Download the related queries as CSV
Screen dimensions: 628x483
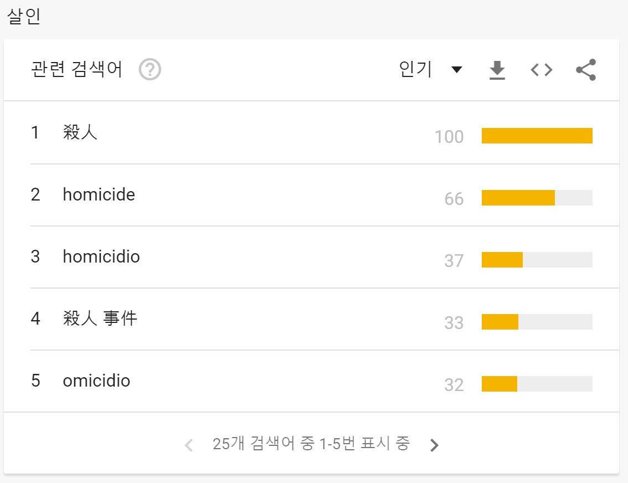pyautogui.click(x=497, y=70)
